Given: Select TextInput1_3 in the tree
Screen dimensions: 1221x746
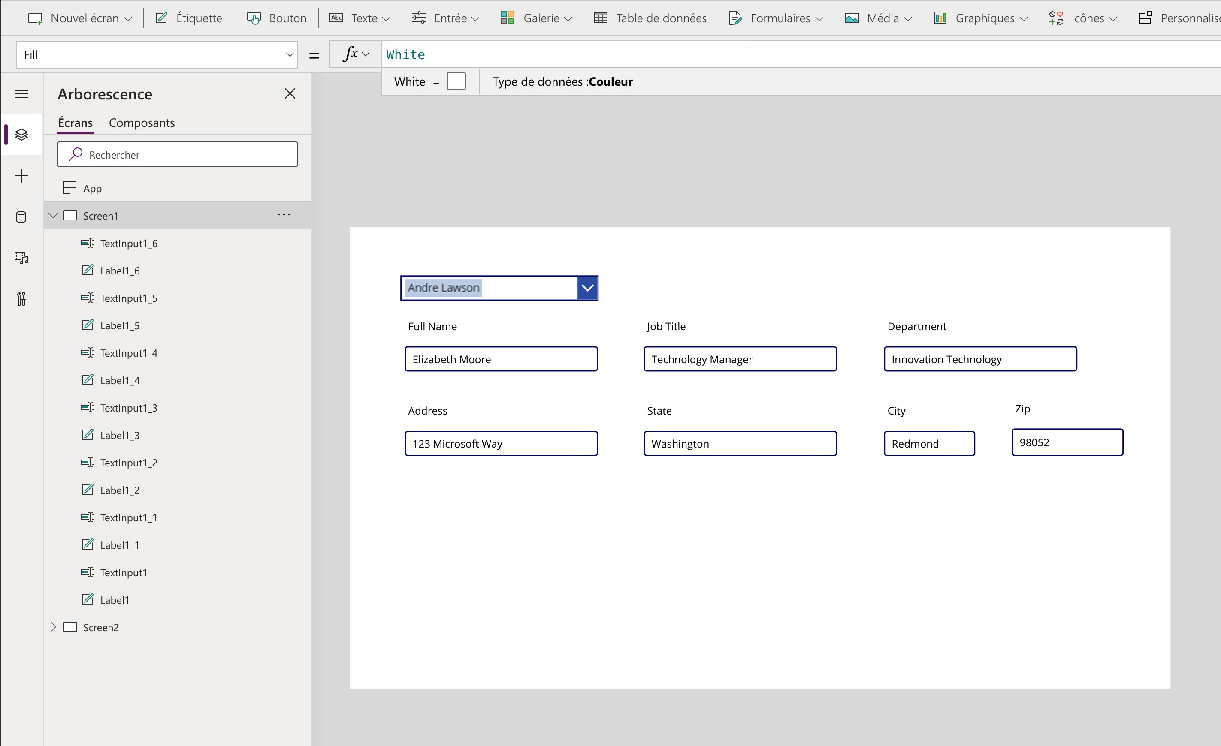Looking at the screenshot, I should point(178,408).
